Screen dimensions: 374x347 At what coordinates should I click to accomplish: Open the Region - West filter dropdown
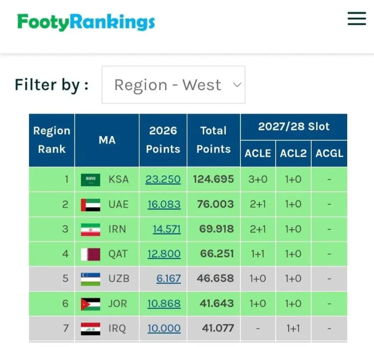(x=173, y=85)
